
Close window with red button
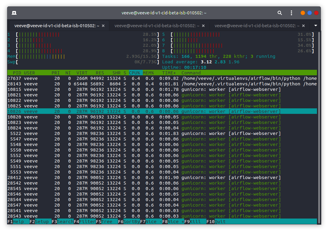pos(316,13)
